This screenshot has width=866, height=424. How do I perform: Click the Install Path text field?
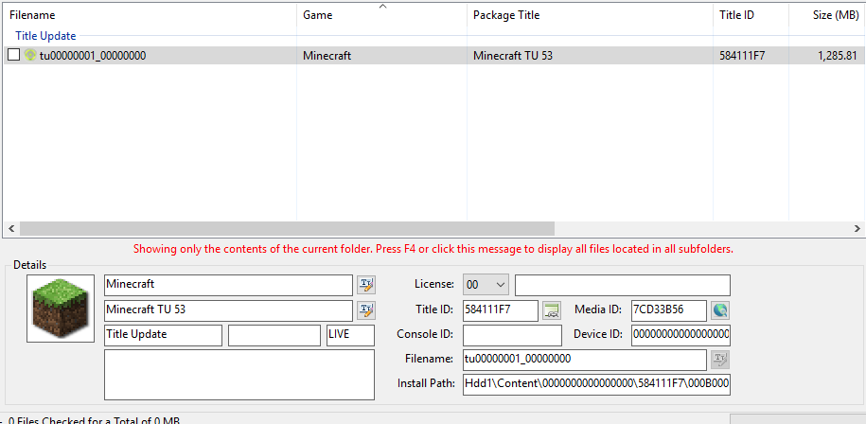595,384
